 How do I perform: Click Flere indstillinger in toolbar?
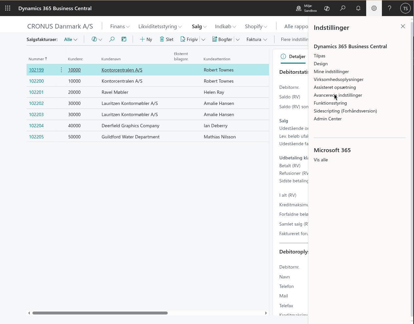point(294,39)
